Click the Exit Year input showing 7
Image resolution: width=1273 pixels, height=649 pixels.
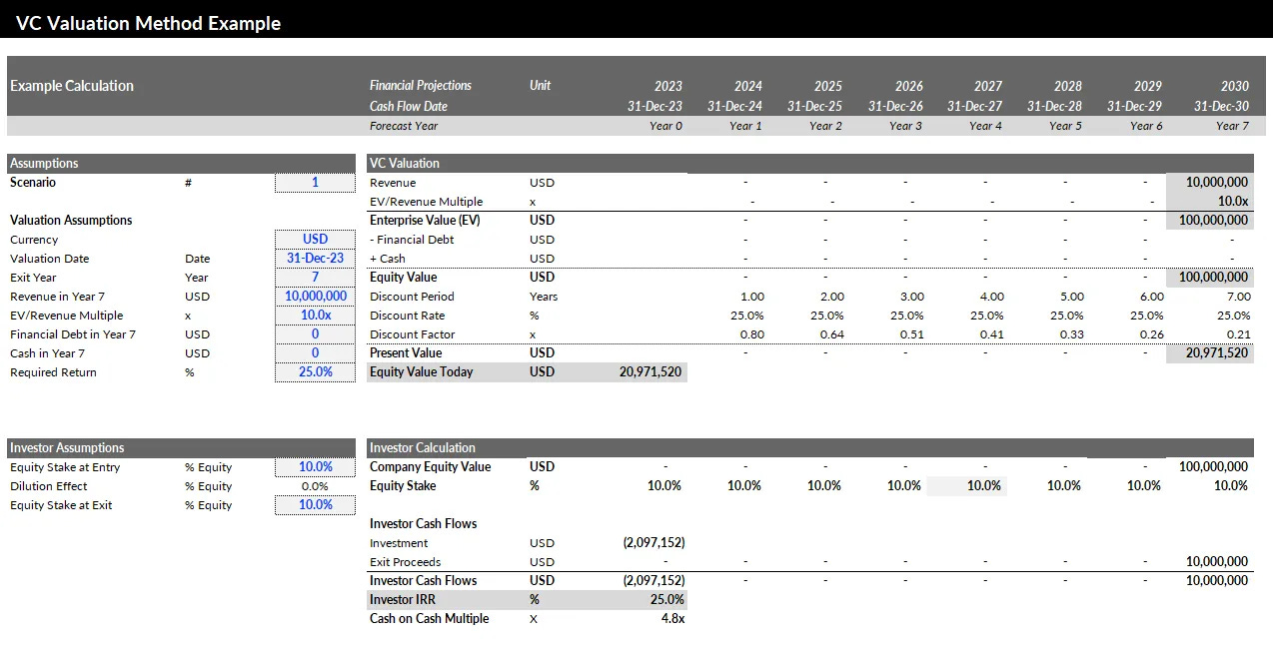pyautogui.click(x=315, y=277)
